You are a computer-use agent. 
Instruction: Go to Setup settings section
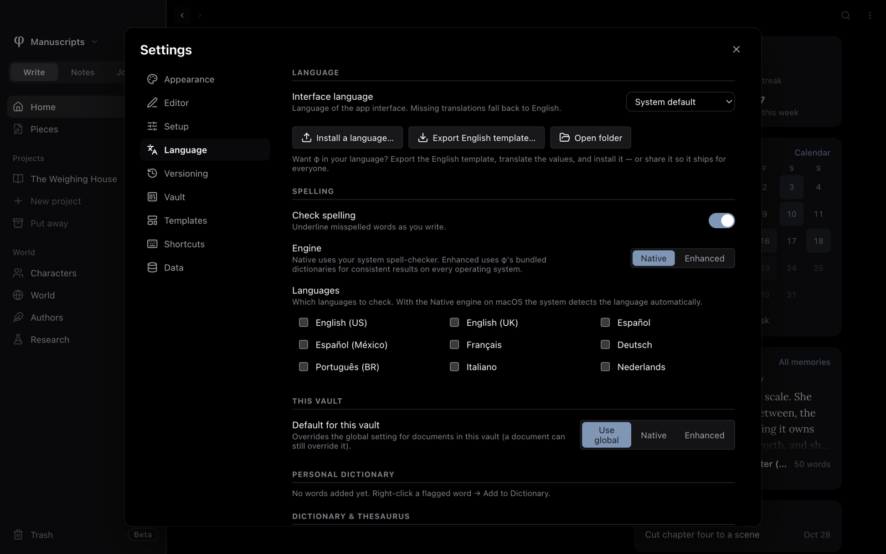(205, 126)
